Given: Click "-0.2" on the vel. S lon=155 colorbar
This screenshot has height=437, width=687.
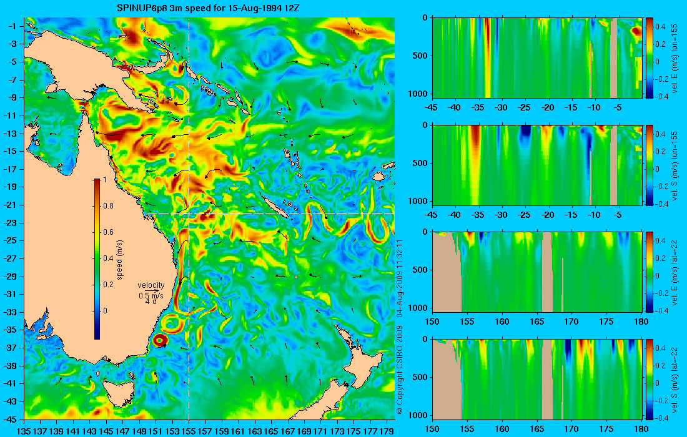Looking at the screenshot, I should pyautogui.click(x=660, y=187).
